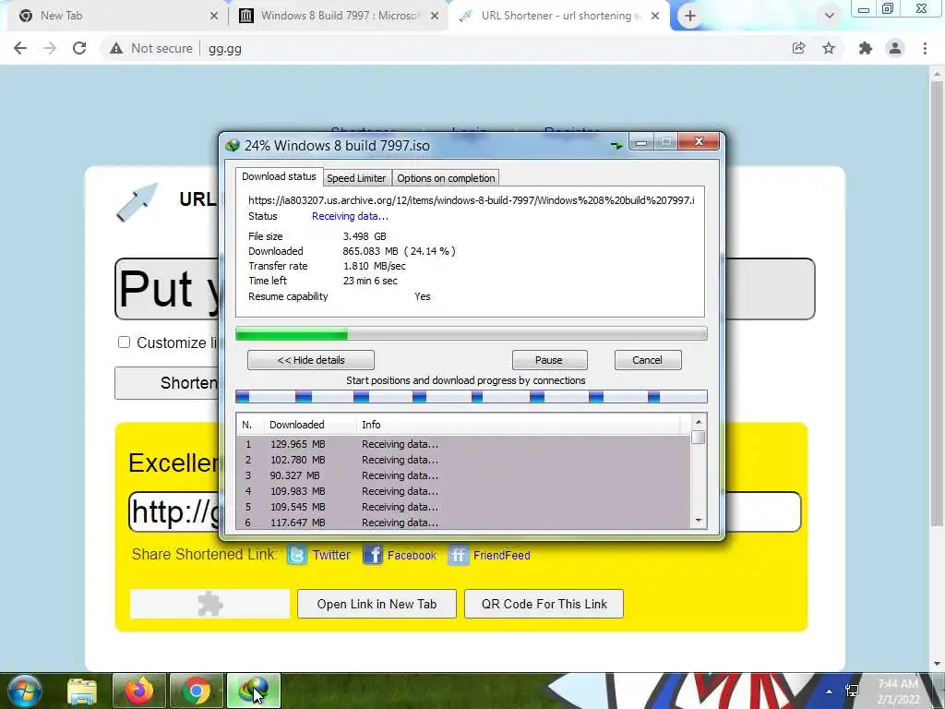Share shortened link on FriendFeed
945x709 pixels.
501,555
